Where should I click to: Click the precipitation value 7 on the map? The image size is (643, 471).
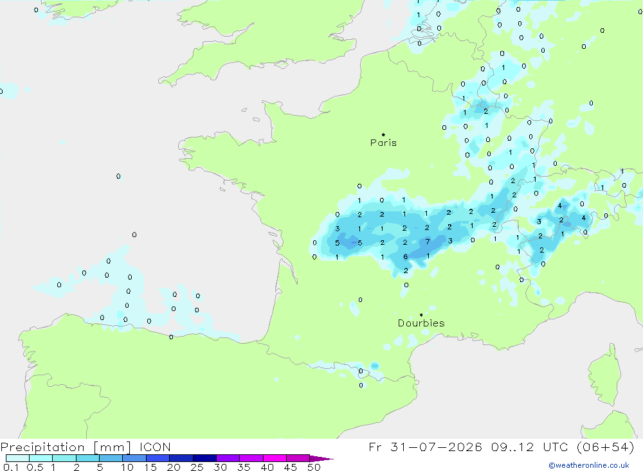click(x=428, y=242)
